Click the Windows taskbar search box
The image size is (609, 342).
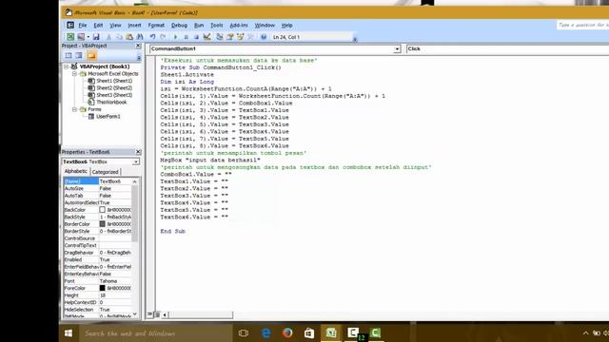click(156, 333)
